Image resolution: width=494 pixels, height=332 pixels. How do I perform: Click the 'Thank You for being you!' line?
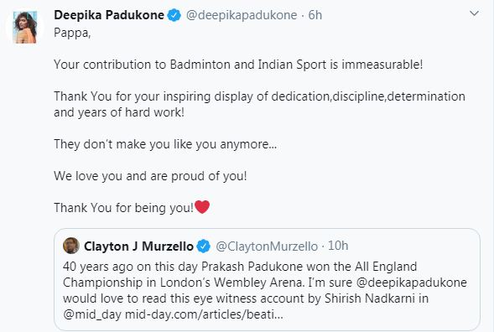tap(123, 208)
